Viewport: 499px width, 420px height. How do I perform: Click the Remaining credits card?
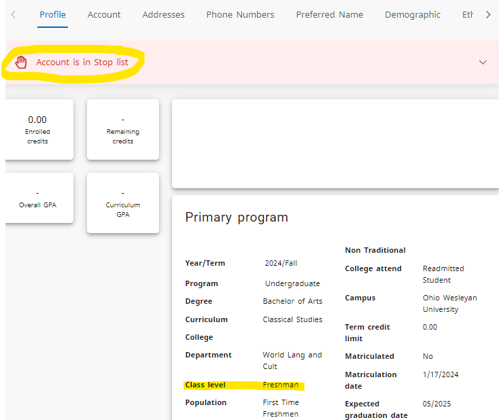(122, 129)
